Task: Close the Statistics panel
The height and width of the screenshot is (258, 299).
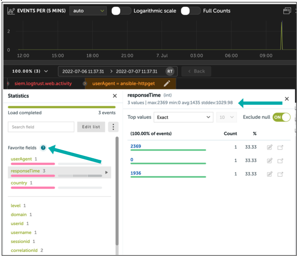Action: (x=115, y=96)
